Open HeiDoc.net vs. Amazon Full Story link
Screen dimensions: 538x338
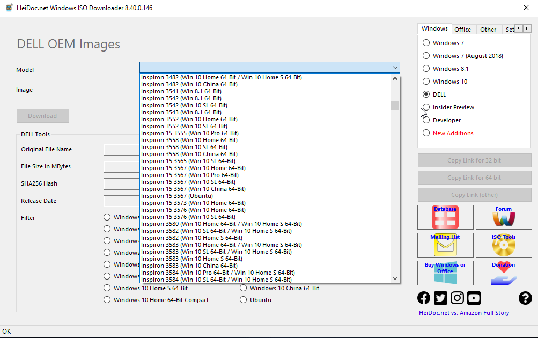coord(464,313)
